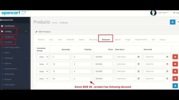Open Categories in the sidebar
Image resolution: width=179 pixels, height=100 pixels.
coord(9,37)
